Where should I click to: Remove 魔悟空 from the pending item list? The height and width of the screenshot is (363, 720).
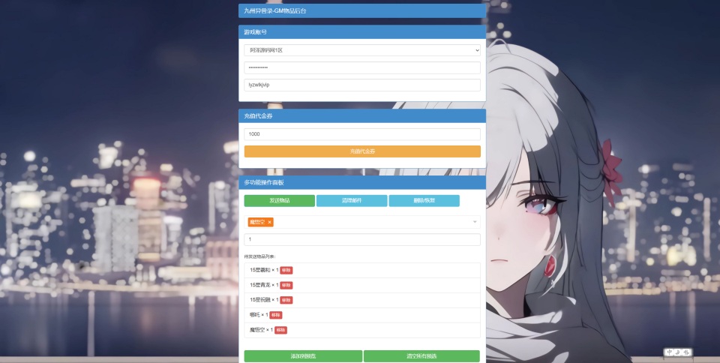click(x=280, y=330)
